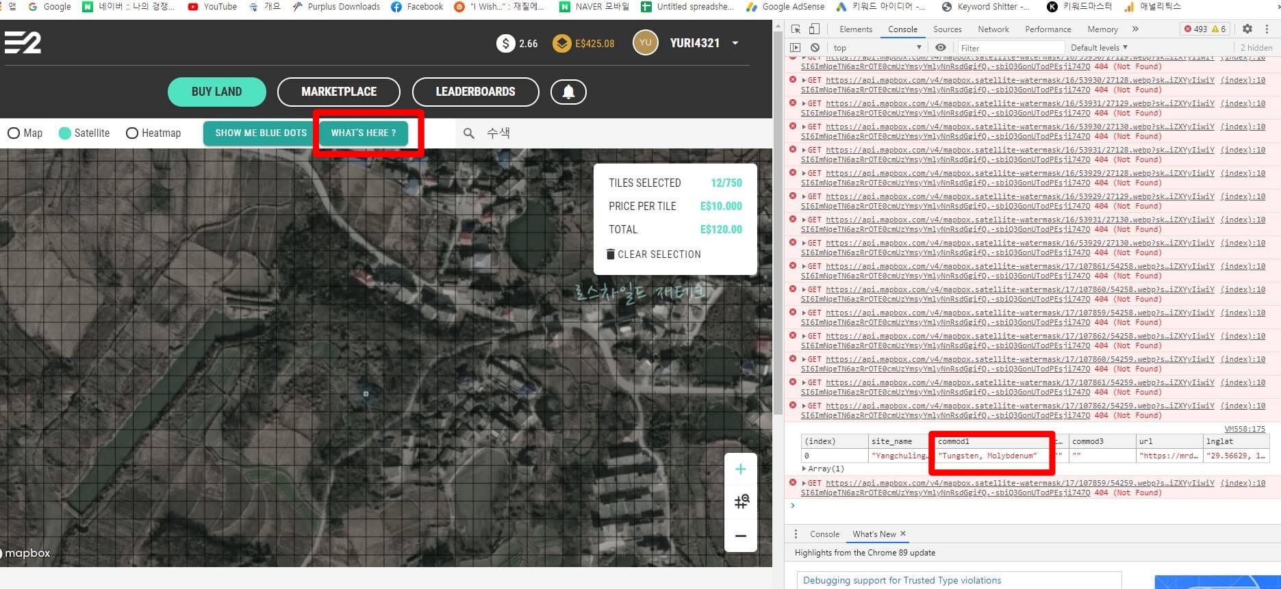Click the lnglat column header
This screenshot has width=1281, height=589.
(x=1236, y=441)
